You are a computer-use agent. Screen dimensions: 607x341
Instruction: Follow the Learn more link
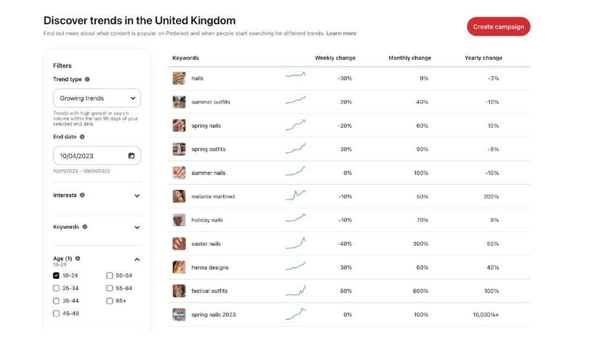[x=341, y=34]
